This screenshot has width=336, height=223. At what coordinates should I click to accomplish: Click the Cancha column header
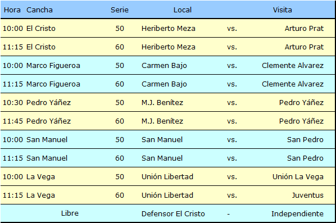click(x=39, y=10)
